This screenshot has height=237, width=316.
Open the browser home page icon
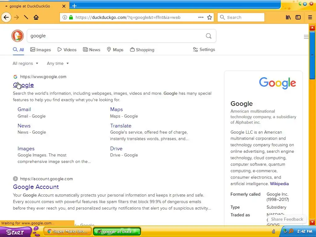click(x=36, y=17)
